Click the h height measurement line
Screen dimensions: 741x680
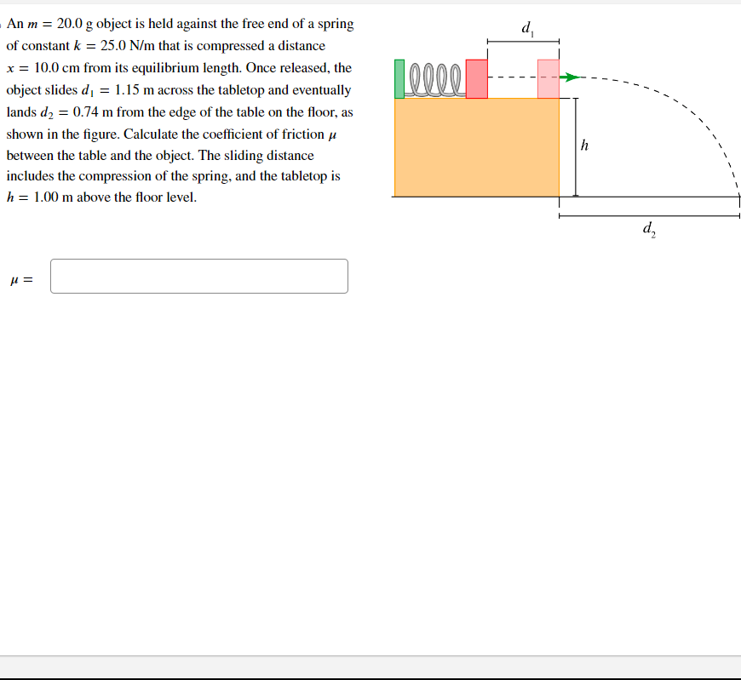click(577, 145)
